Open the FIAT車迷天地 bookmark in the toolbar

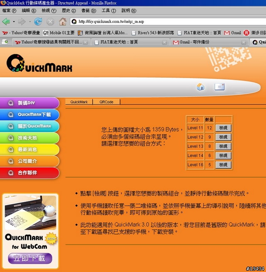199,33
